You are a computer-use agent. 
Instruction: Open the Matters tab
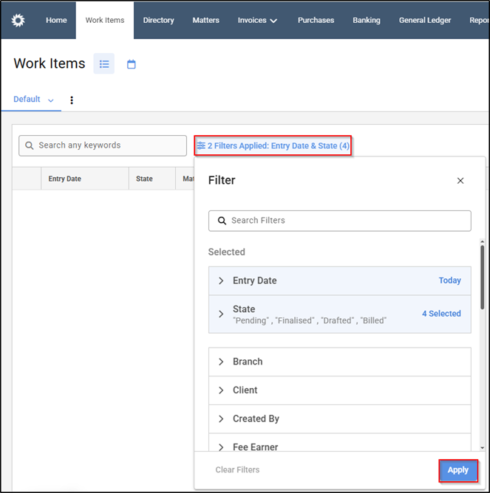(x=205, y=20)
